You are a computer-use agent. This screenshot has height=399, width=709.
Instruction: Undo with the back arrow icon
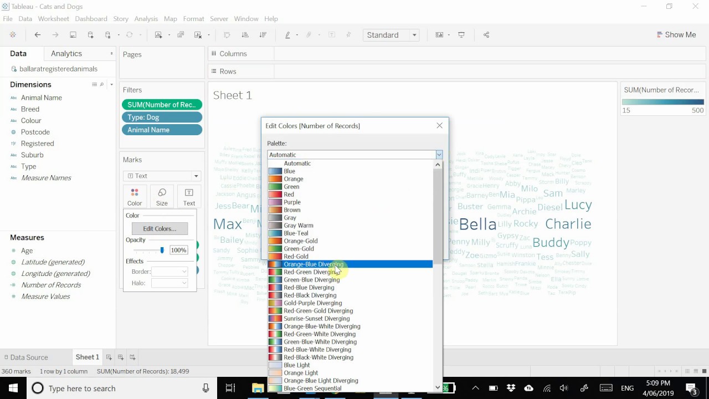click(38, 35)
